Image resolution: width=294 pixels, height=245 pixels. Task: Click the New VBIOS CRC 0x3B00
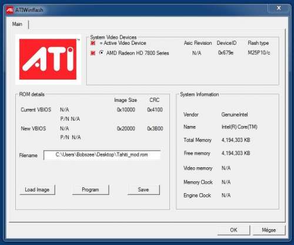pos(155,128)
